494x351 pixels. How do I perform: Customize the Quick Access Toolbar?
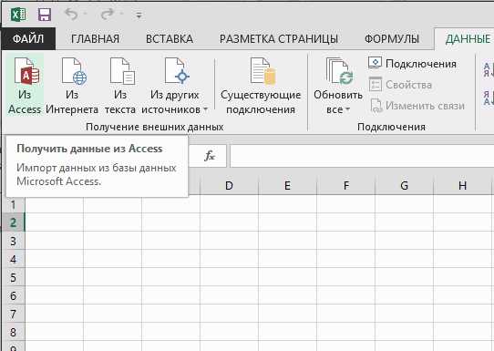pyautogui.click(x=139, y=15)
